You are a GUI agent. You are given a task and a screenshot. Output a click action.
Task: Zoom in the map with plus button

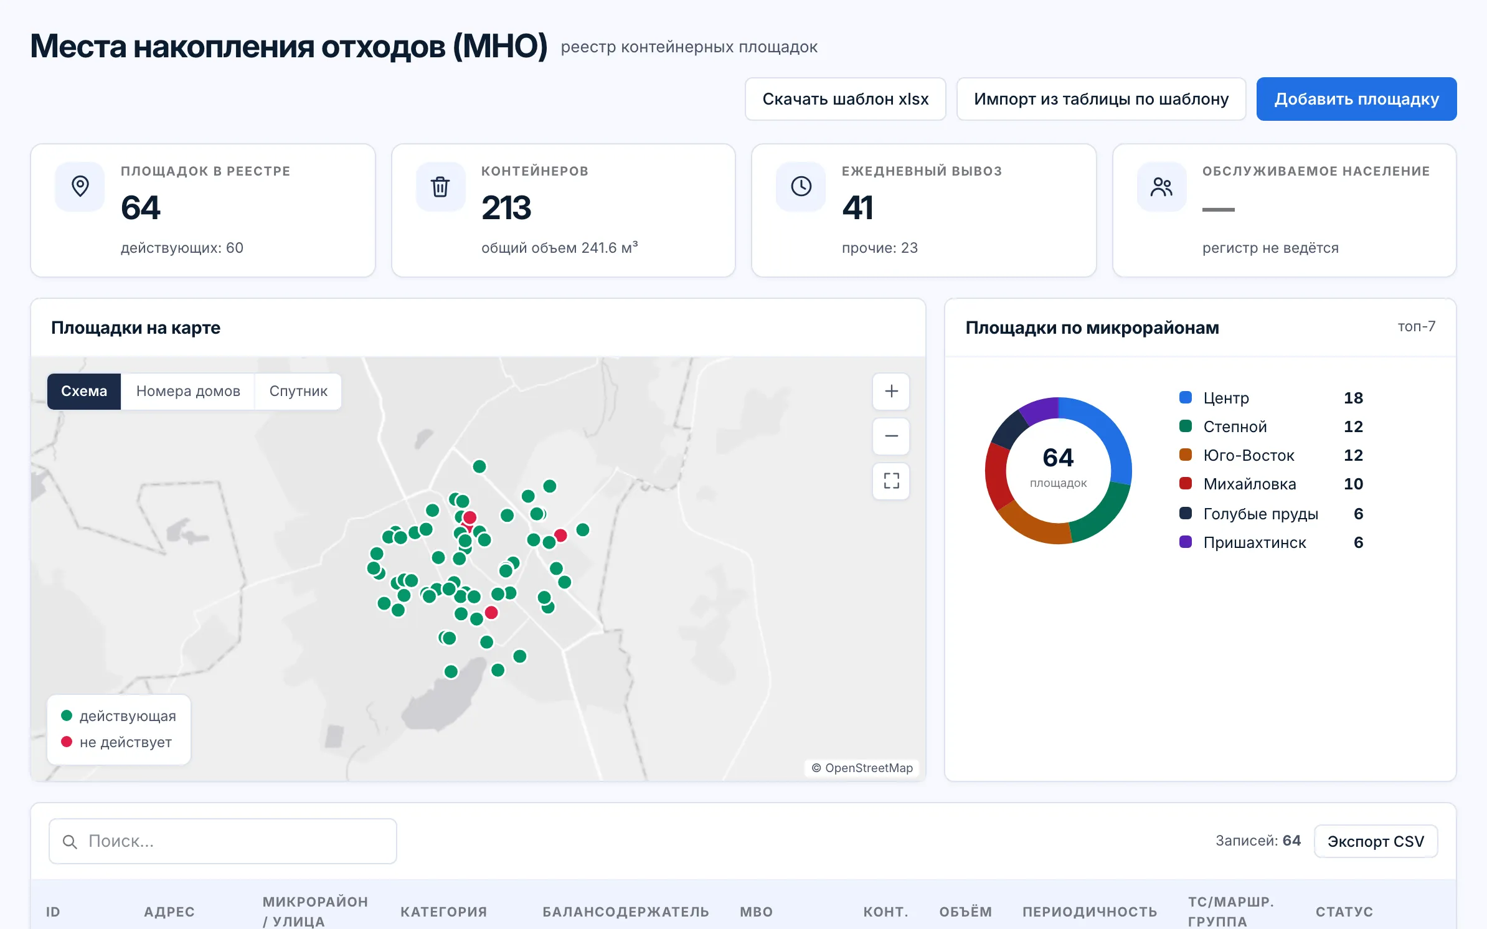pos(891,391)
